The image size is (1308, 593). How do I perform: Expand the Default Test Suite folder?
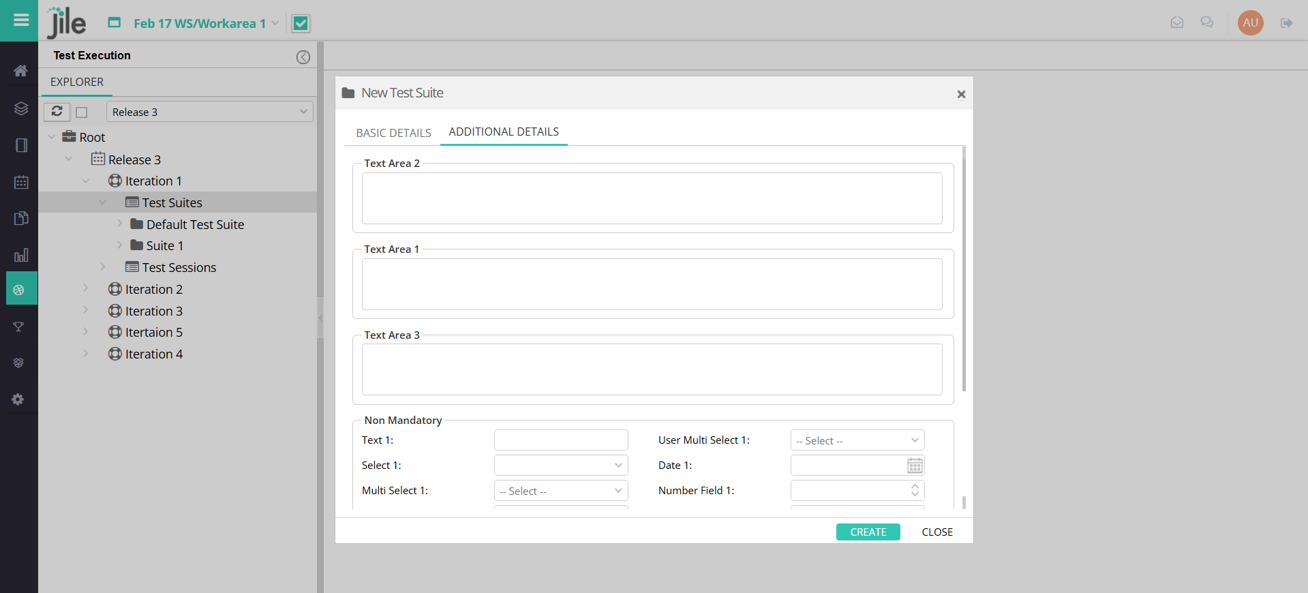pos(120,224)
